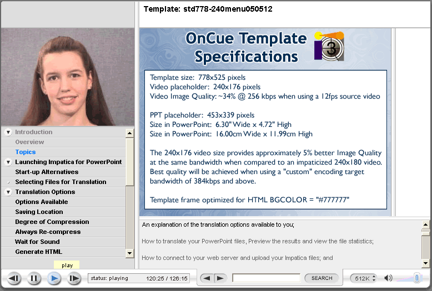Skip to next section button
The width and height of the screenshot is (432, 291).
[x=74, y=278]
